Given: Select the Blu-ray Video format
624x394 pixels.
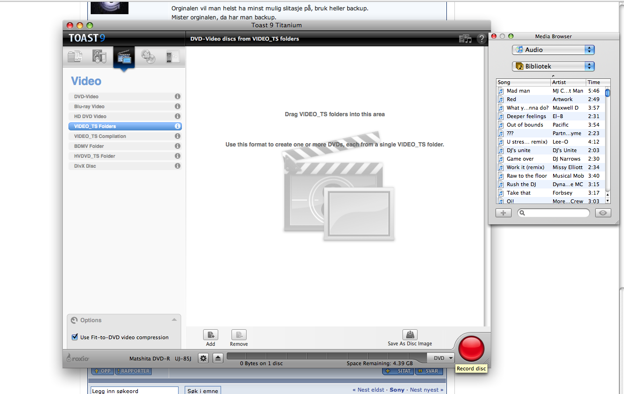Looking at the screenshot, I should (x=125, y=106).
